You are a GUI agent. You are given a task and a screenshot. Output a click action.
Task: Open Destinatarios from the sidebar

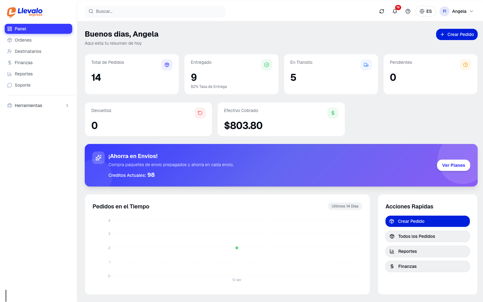tap(28, 51)
